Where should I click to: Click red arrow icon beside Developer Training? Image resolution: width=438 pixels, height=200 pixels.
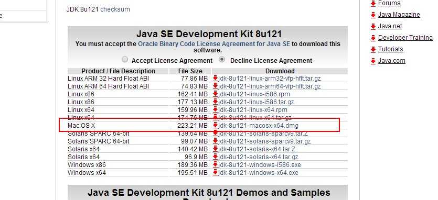(x=373, y=38)
